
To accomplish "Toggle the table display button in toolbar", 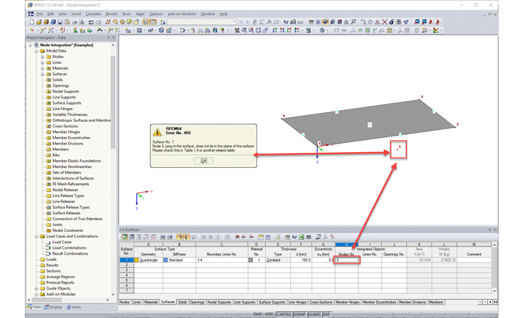I will tap(153, 22).
